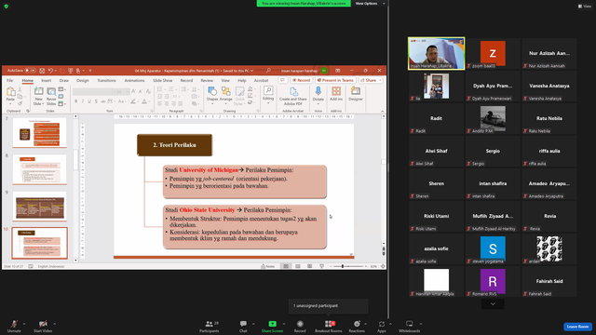Screen dimensions: 596x335
Task: Click the Add-ins icon
Action: pos(336,91)
